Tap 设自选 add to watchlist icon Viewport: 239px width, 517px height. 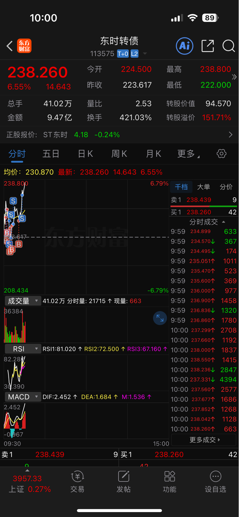[x=215, y=482]
